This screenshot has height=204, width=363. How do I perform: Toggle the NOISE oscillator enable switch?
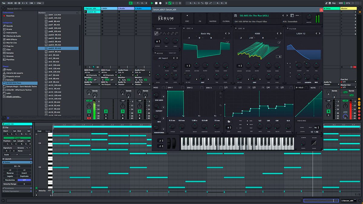click(155, 53)
